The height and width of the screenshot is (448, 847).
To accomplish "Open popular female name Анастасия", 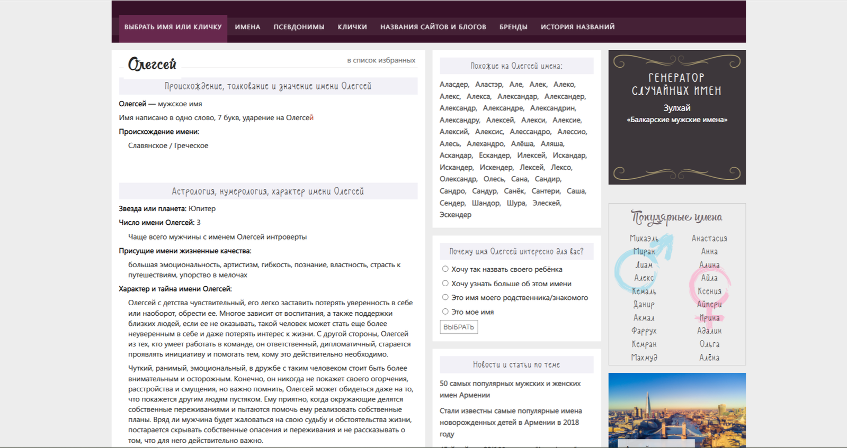I will 709,239.
